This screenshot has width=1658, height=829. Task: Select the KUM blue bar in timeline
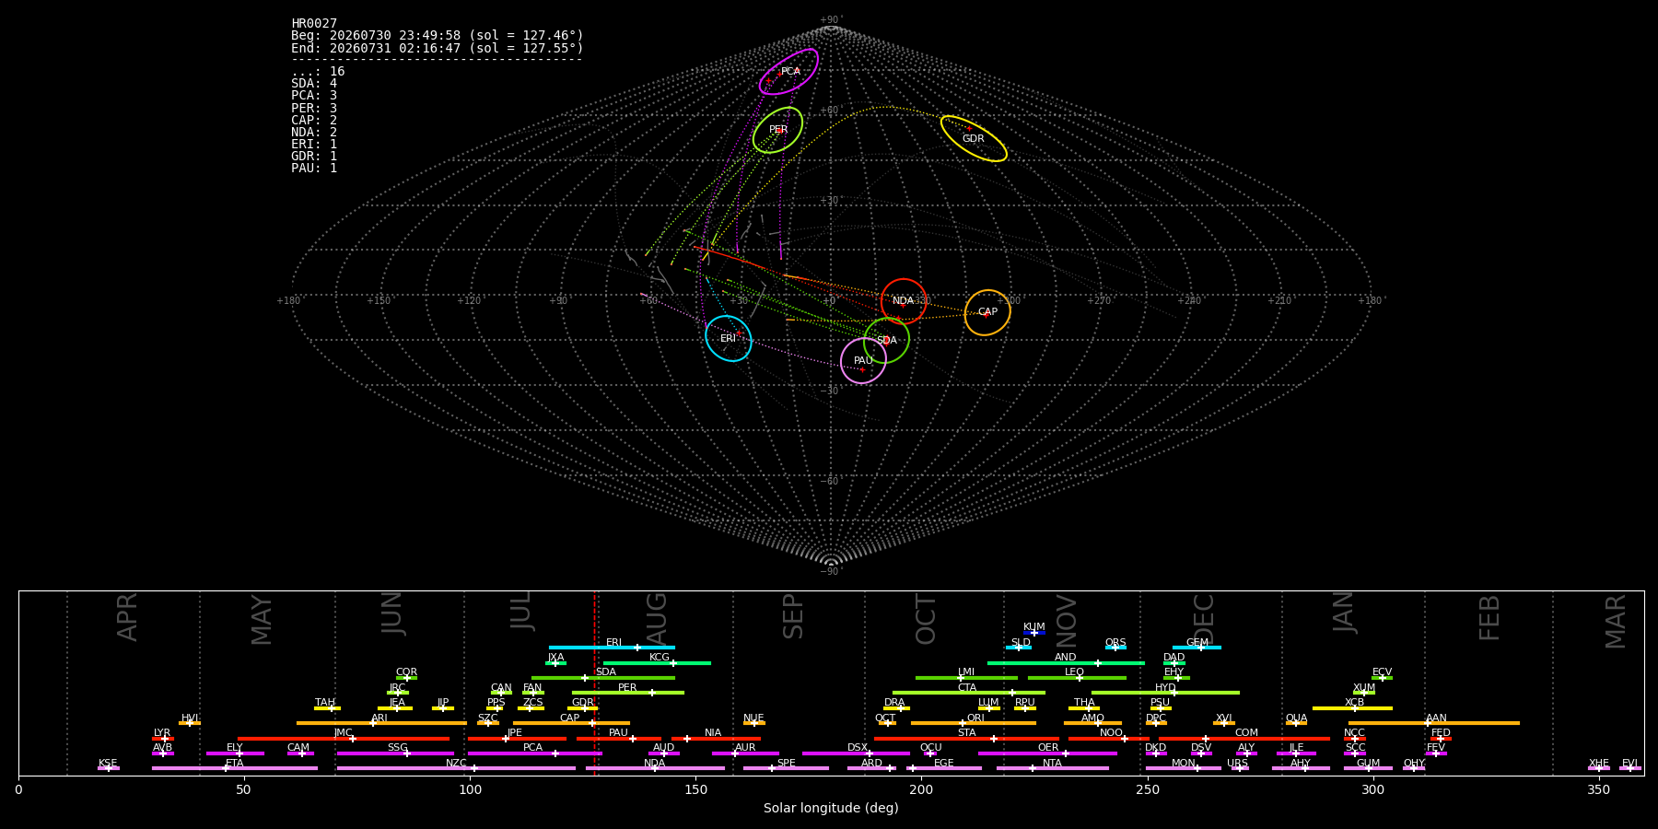click(x=1034, y=633)
